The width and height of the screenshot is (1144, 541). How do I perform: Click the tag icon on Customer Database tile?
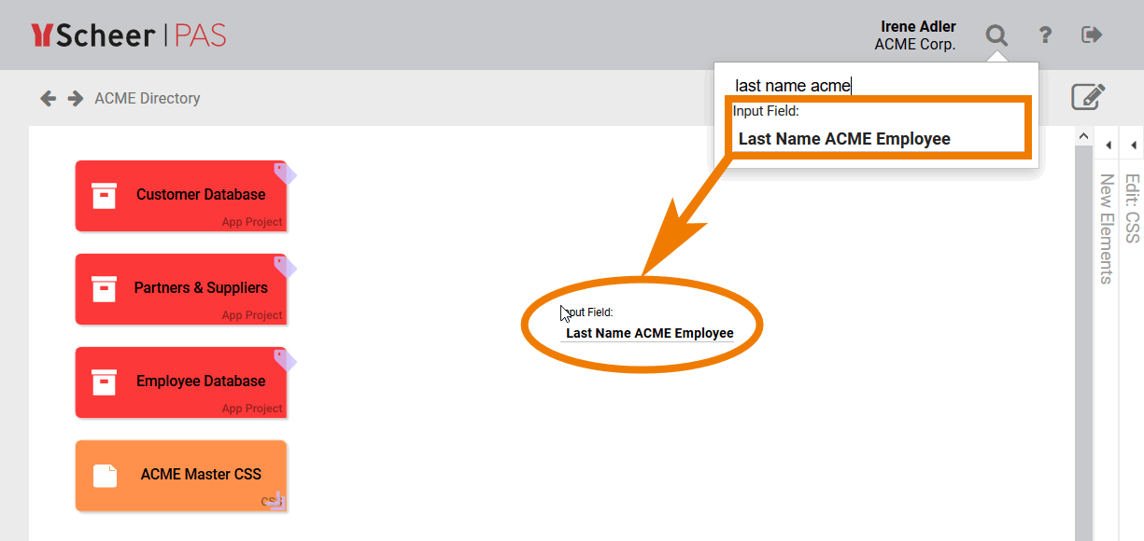click(x=286, y=173)
